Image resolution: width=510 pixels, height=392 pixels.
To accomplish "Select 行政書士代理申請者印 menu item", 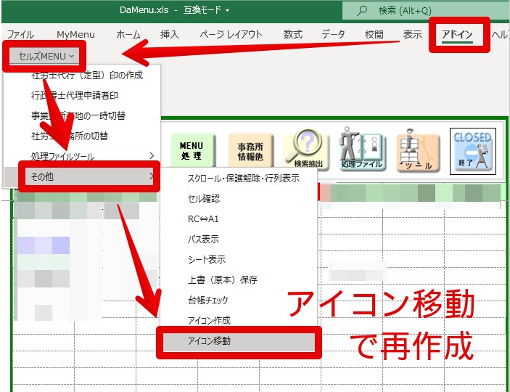I will (75, 95).
